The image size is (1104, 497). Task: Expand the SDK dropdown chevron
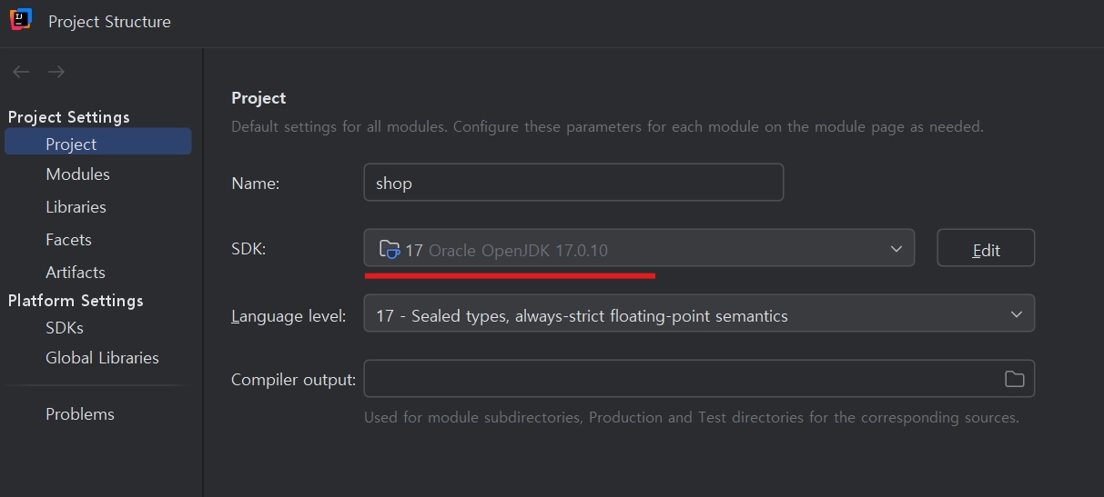tap(896, 248)
